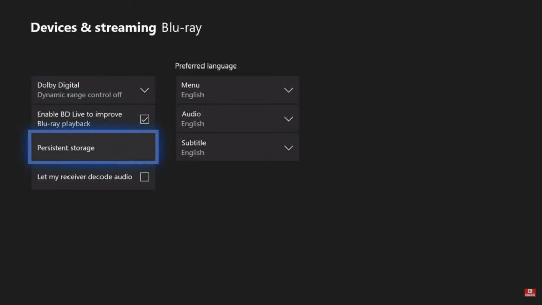The image size is (542, 305).
Task: Click the checkmark in the BD Live checkbox
Action: (144, 119)
